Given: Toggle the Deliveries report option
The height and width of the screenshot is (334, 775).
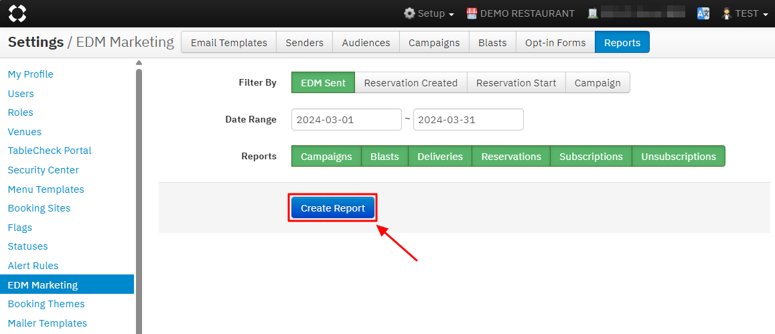Looking at the screenshot, I should coord(439,157).
